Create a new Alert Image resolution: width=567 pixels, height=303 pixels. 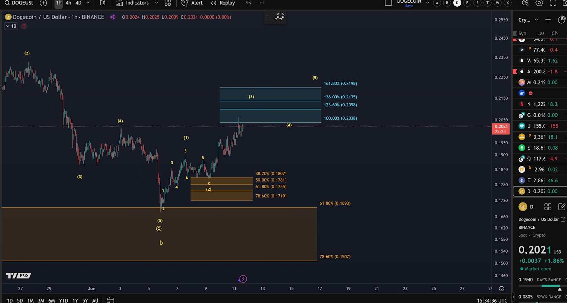click(192, 3)
